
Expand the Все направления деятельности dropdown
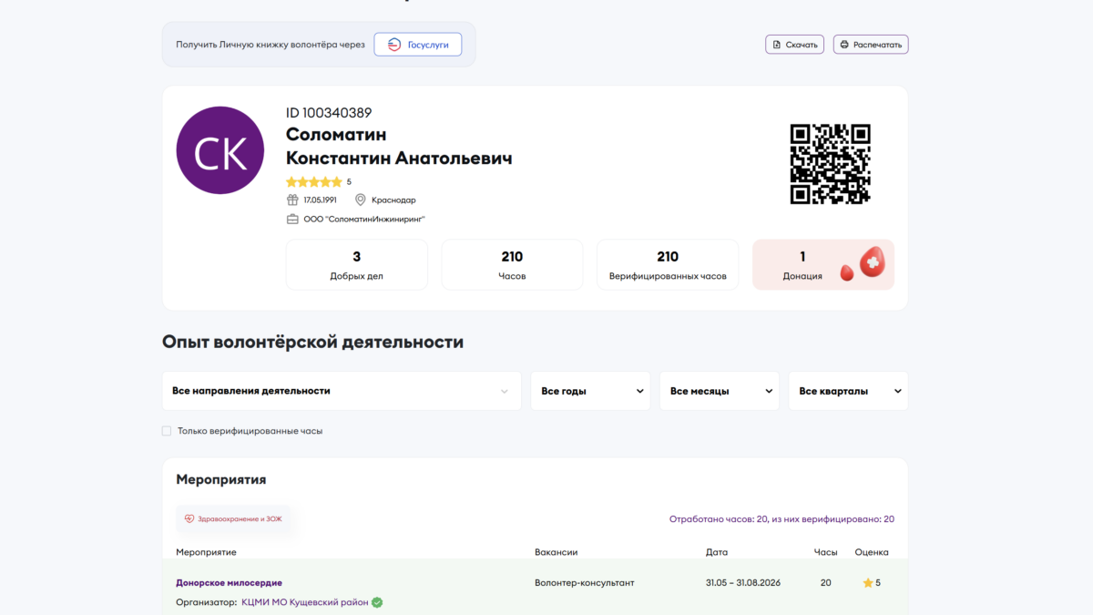342,391
